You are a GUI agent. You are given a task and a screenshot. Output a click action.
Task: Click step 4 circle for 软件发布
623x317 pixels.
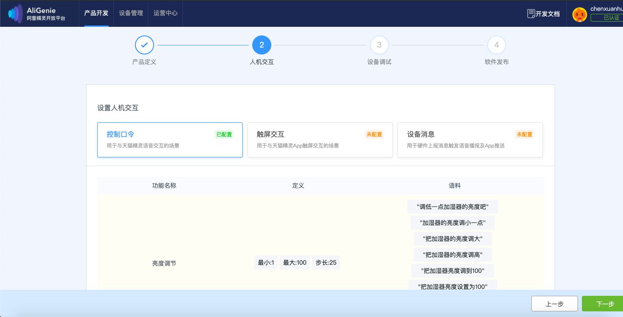(497, 45)
